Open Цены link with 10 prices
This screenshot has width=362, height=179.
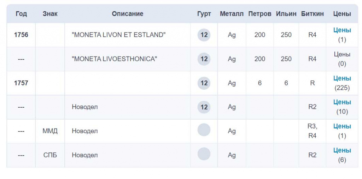[x=342, y=102]
